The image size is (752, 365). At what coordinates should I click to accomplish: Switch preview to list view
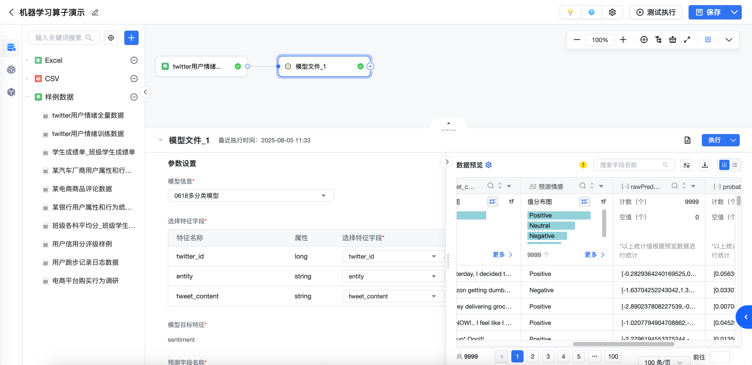click(735, 165)
